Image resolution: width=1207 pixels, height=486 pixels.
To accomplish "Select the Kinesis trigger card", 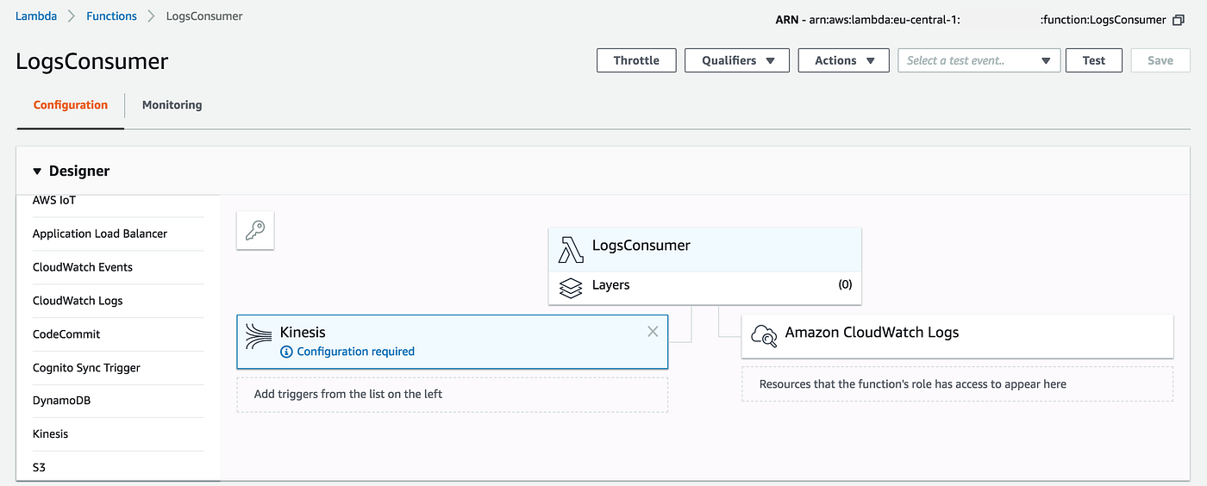I will point(453,341).
